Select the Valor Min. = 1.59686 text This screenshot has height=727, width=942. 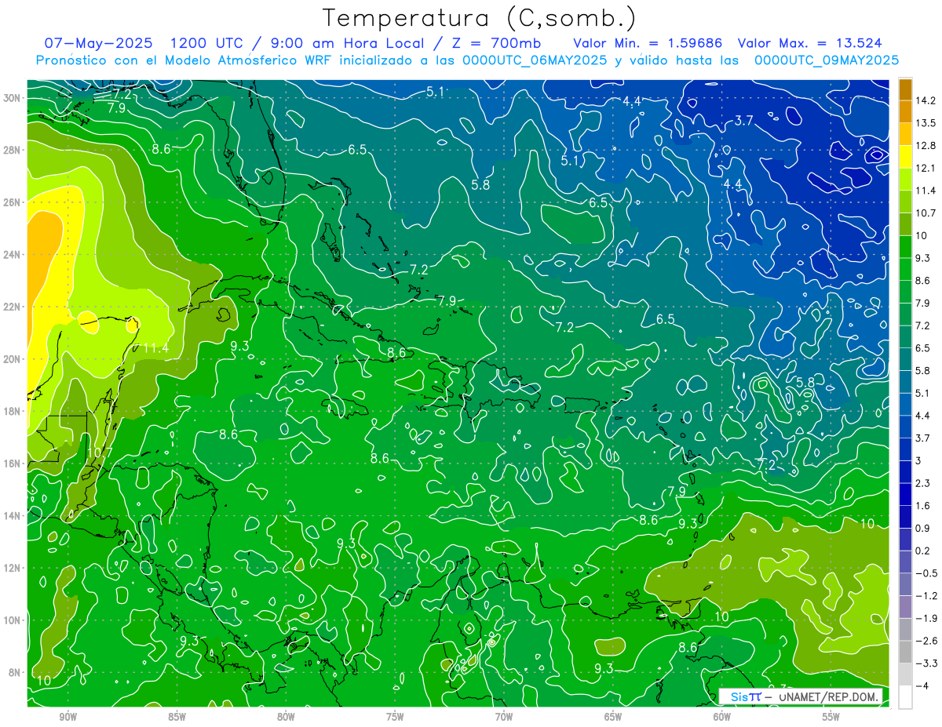[648, 43]
